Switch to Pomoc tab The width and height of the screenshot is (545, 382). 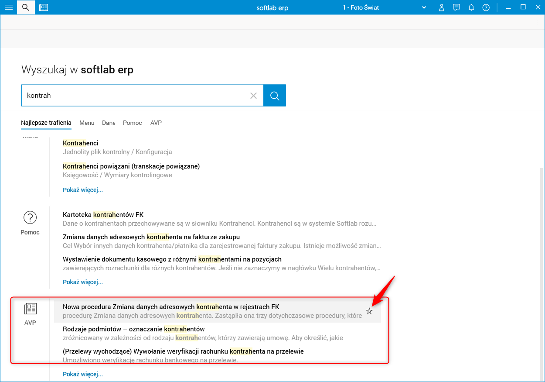(133, 123)
